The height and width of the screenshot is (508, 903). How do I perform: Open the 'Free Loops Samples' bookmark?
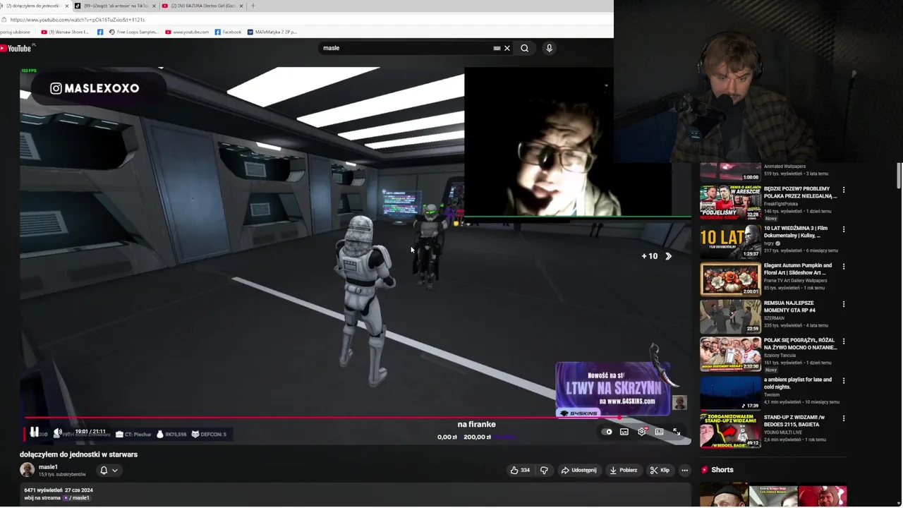[133, 32]
